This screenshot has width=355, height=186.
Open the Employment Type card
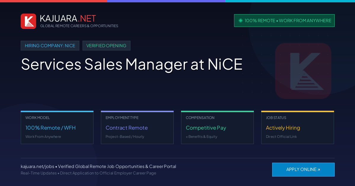tap(137, 128)
